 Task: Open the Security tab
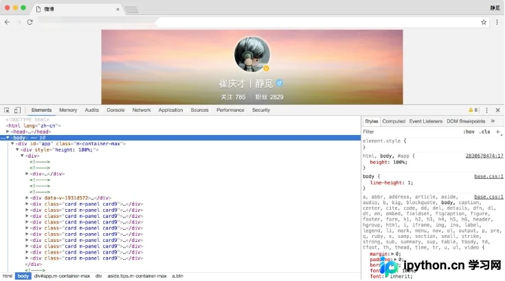click(261, 110)
